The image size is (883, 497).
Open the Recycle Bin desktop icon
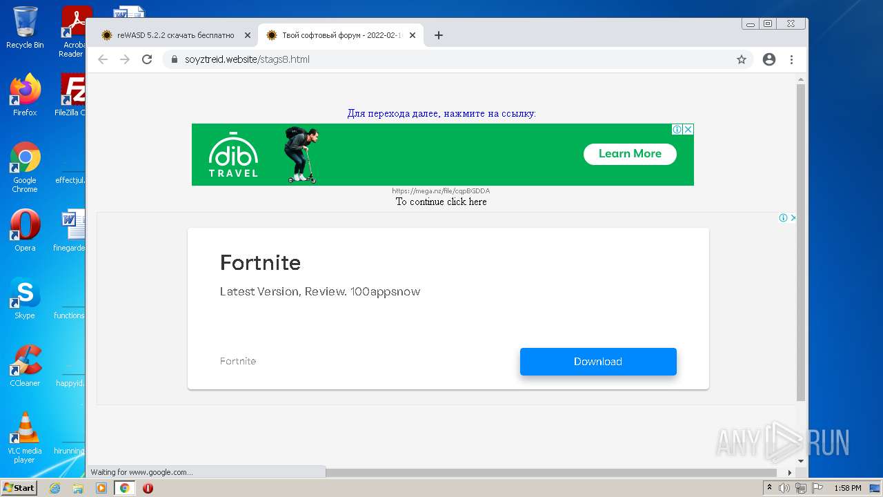click(25, 28)
